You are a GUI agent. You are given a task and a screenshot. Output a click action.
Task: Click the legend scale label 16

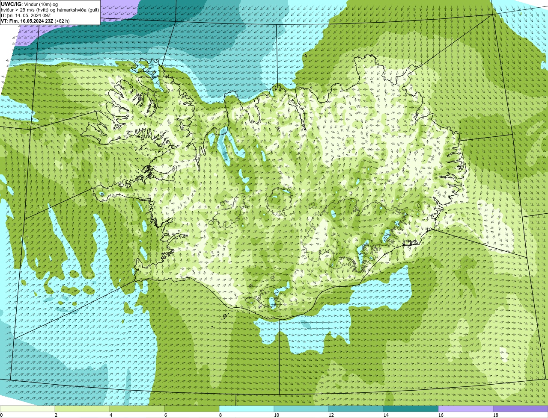pyautogui.click(x=441, y=415)
